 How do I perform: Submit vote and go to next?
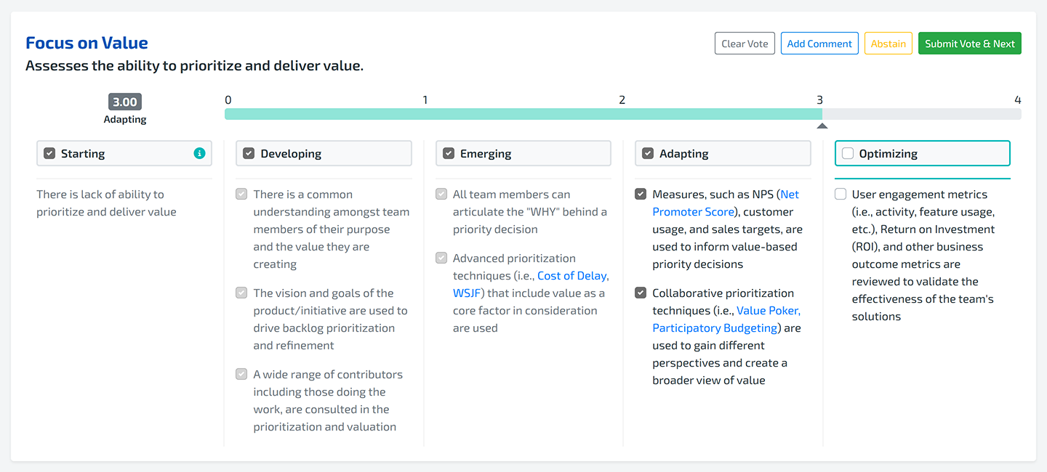click(x=969, y=44)
